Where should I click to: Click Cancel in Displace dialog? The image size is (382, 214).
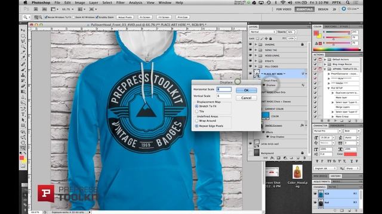point(247,97)
